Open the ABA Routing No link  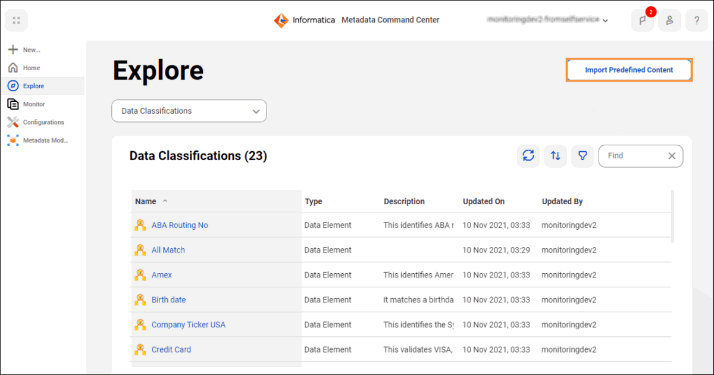(180, 225)
